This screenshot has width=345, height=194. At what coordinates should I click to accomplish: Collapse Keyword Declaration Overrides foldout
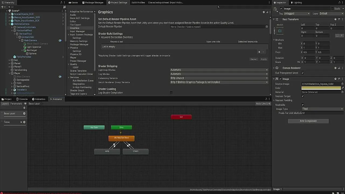pyautogui.click(x=99, y=37)
